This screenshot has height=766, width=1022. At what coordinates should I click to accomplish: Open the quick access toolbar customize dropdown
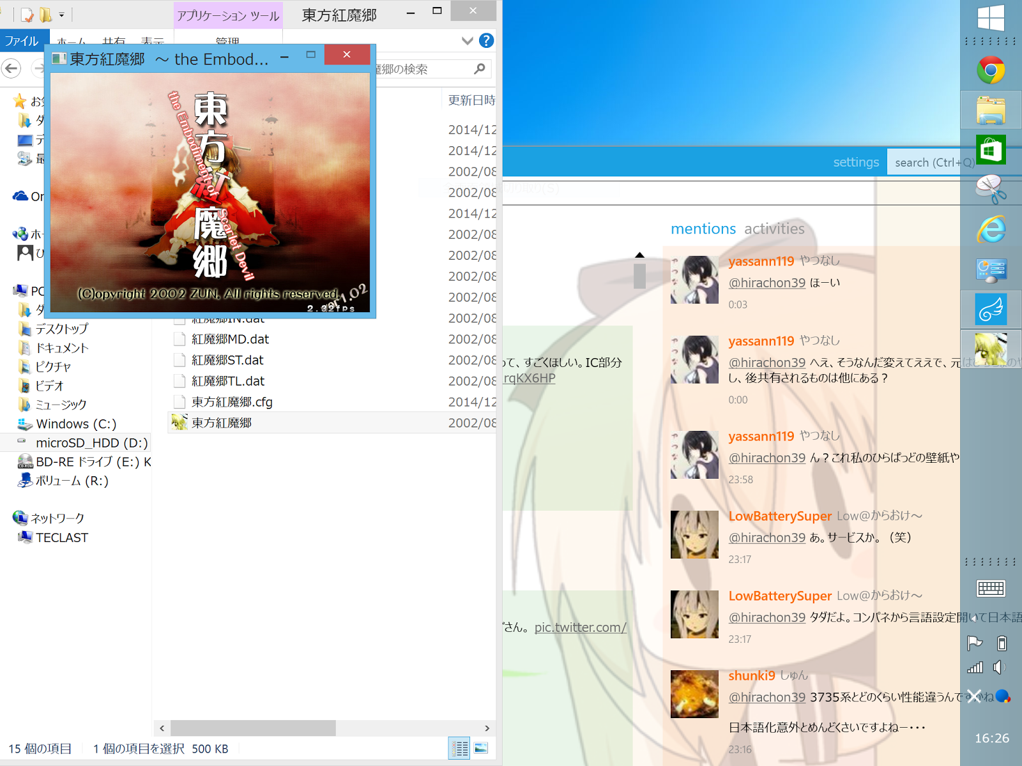pyautogui.click(x=61, y=14)
